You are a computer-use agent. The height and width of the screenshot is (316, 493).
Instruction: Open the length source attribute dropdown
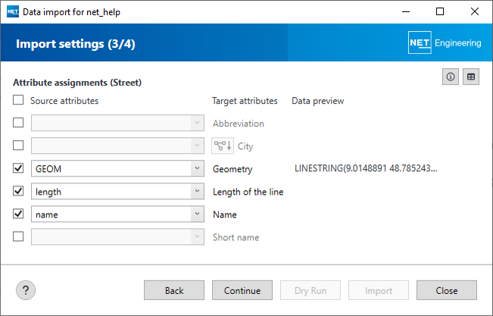[196, 192]
